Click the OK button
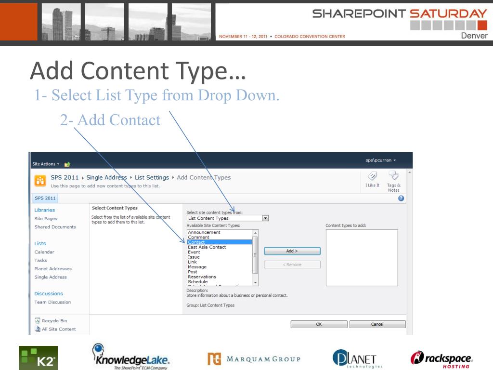This screenshot has height=370, width=493. click(319, 324)
